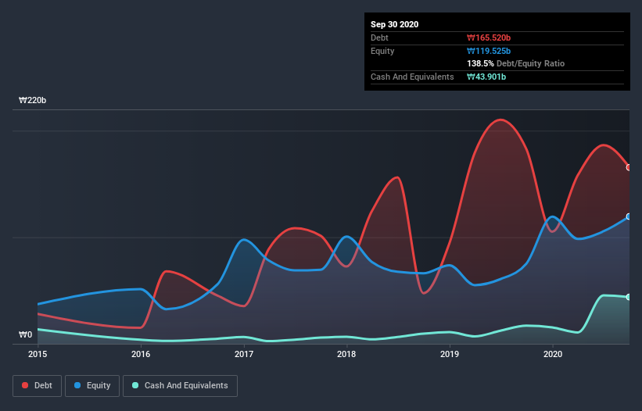
Task: Click the Debt row label in the tooltip
Action: 379,38
